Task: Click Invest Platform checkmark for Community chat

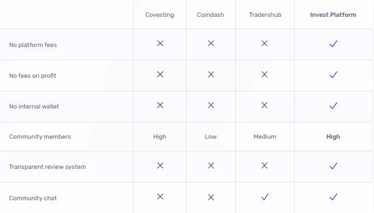Action: click(x=333, y=197)
